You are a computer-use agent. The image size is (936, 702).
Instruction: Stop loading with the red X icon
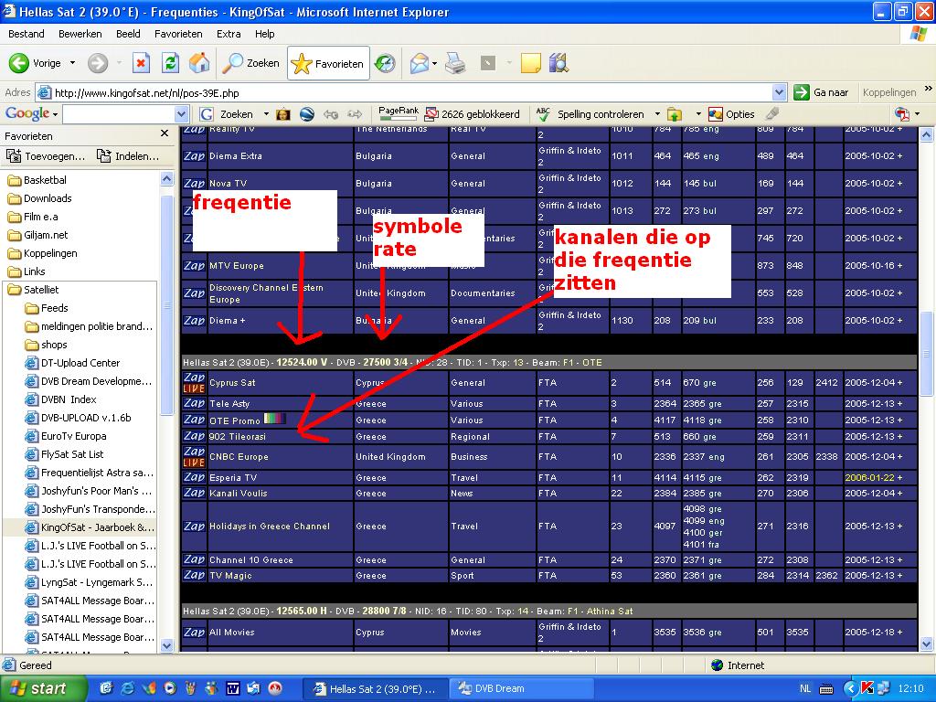pos(141,63)
